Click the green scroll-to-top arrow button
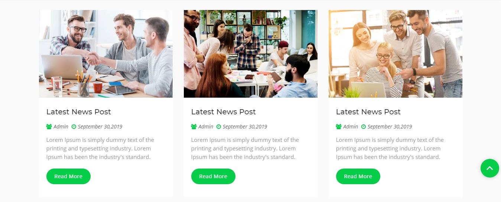 pyautogui.click(x=490, y=168)
